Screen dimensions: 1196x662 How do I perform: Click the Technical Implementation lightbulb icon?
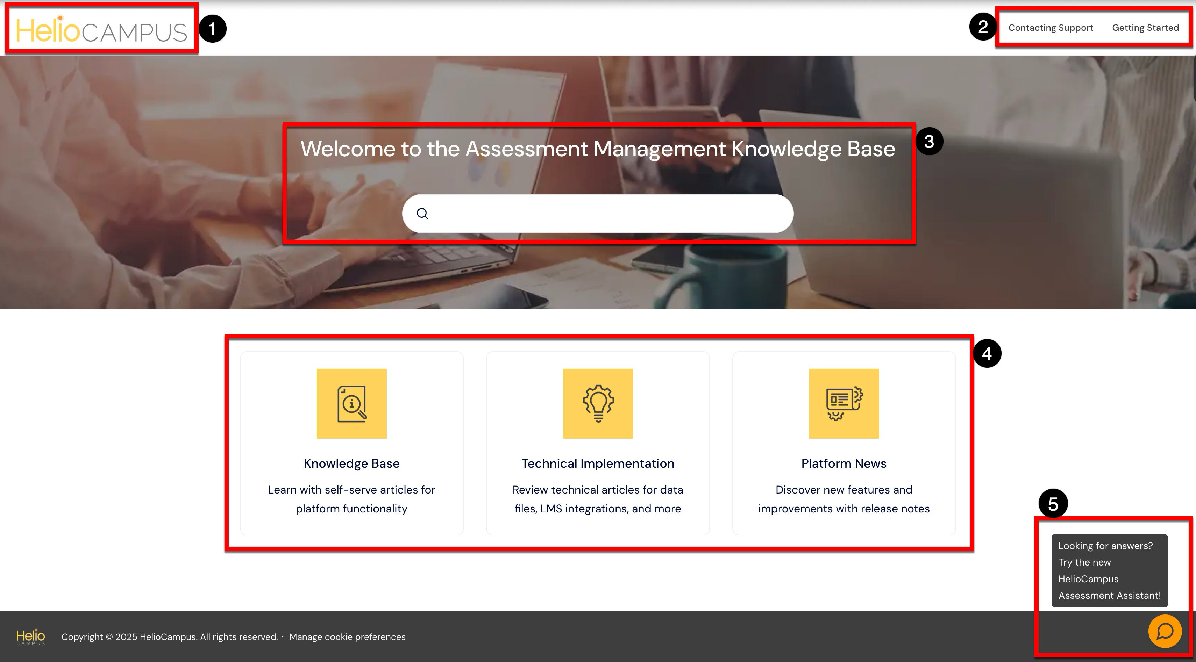598,403
